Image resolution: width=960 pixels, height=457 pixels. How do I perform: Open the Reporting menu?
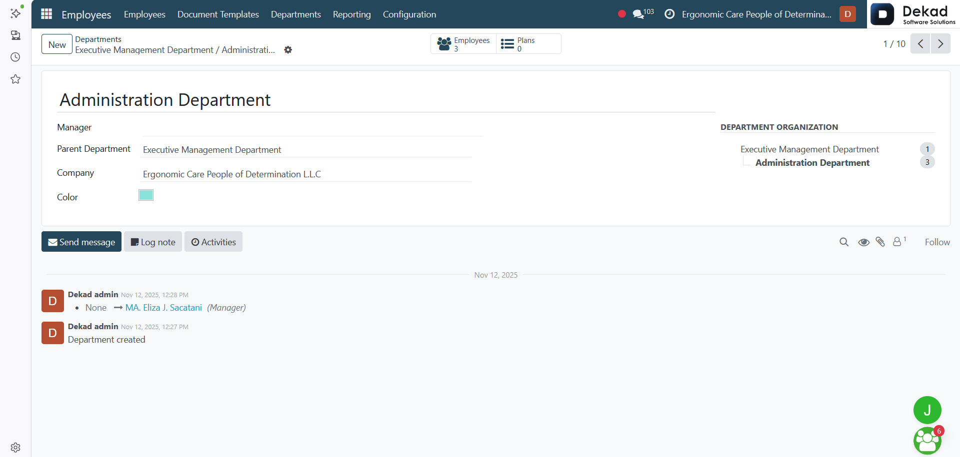[x=352, y=14]
